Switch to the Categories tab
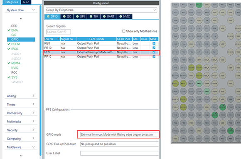The image size is (241, 159). [x=11, y=2]
